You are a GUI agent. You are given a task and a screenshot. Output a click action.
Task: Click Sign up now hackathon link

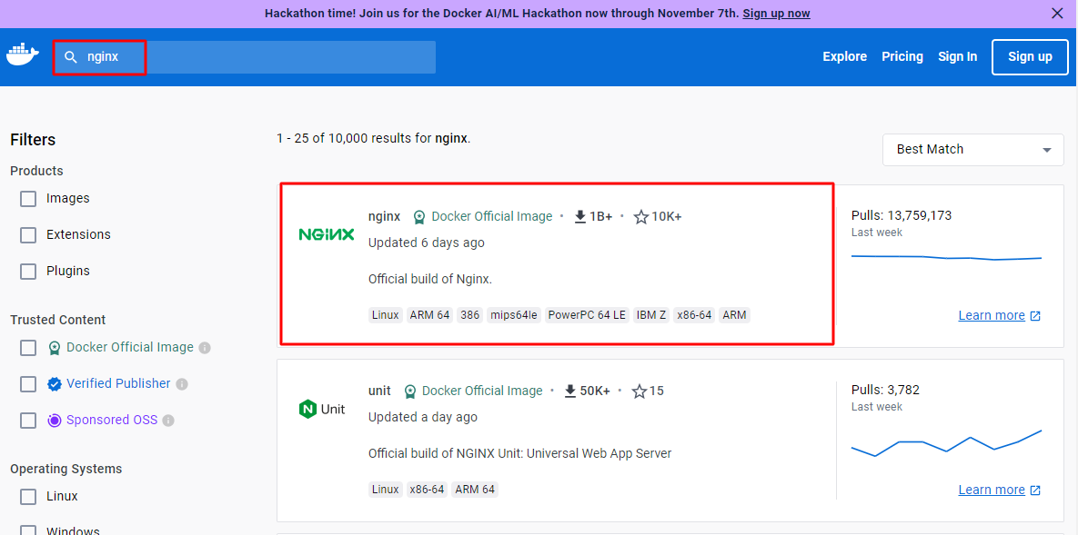pyautogui.click(x=776, y=13)
